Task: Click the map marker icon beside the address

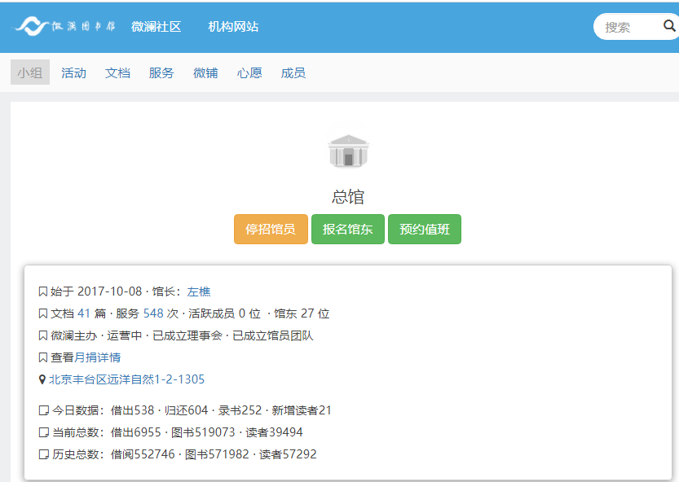Action: [x=42, y=379]
